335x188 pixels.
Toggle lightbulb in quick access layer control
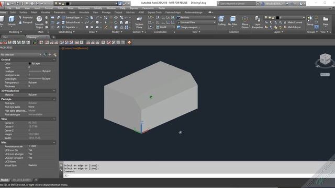pyautogui.click(x=56, y=4)
